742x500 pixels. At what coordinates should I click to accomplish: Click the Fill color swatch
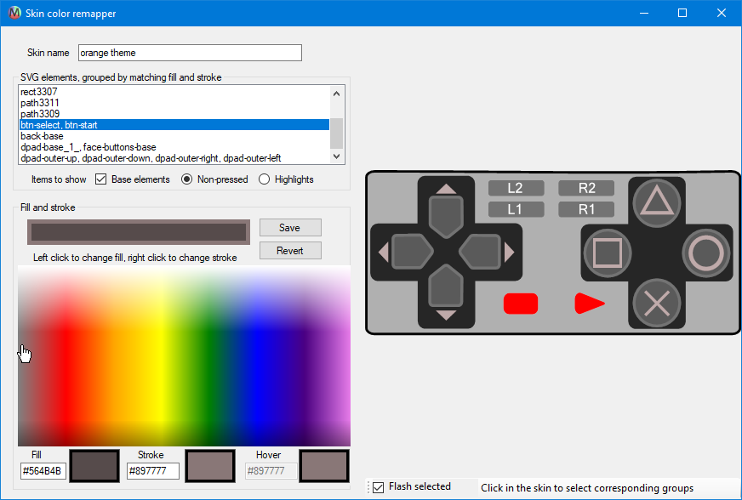tap(94, 466)
